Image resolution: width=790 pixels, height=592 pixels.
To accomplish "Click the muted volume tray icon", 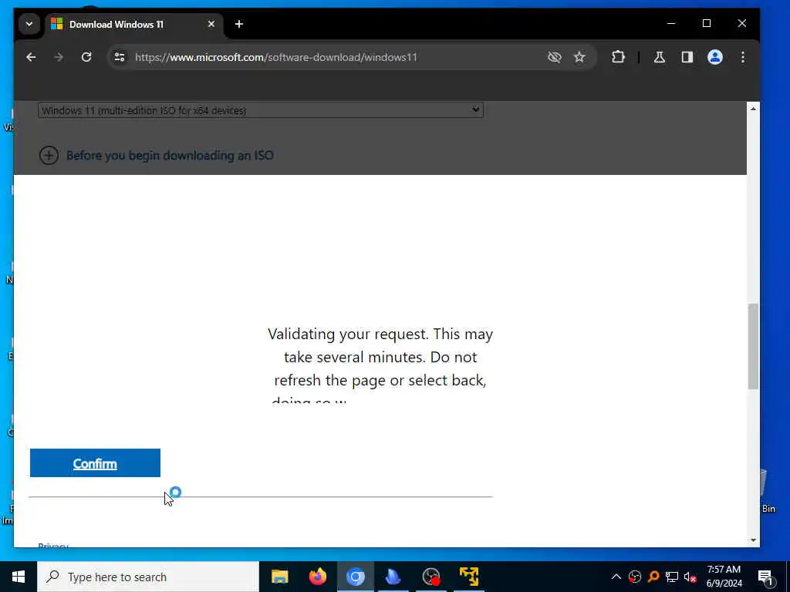I will 690,577.
